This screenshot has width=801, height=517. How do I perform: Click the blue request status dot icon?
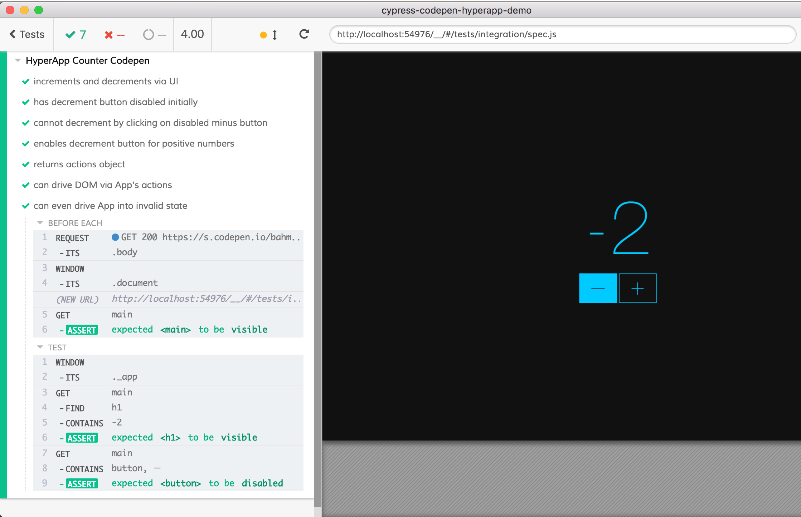click(115, 237)
